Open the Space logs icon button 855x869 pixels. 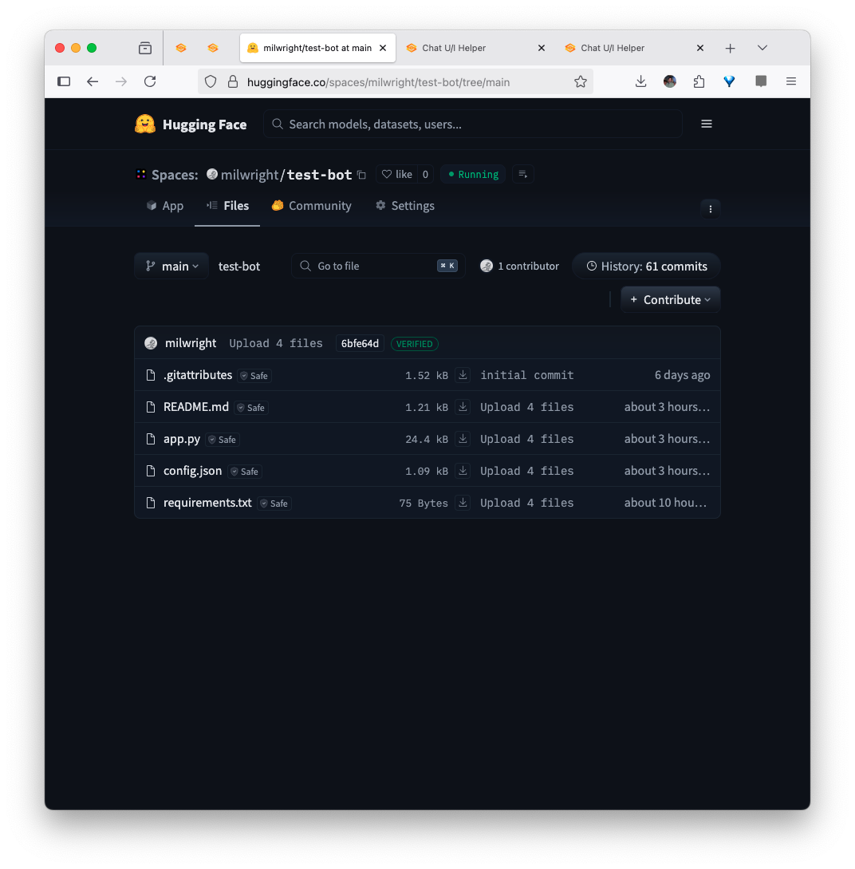(522, 174)
